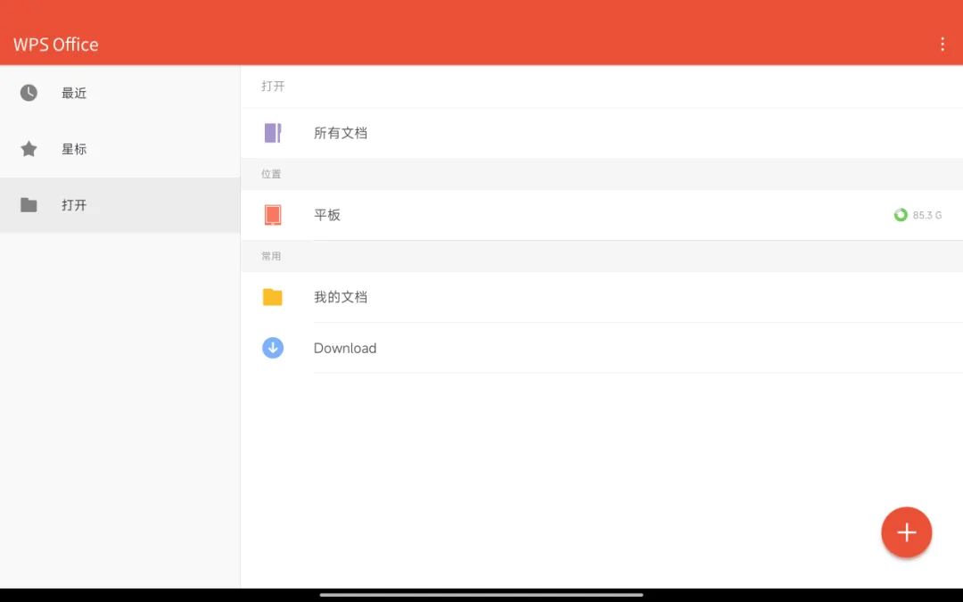Open the 平板 storage location

[x=602, y=215]
